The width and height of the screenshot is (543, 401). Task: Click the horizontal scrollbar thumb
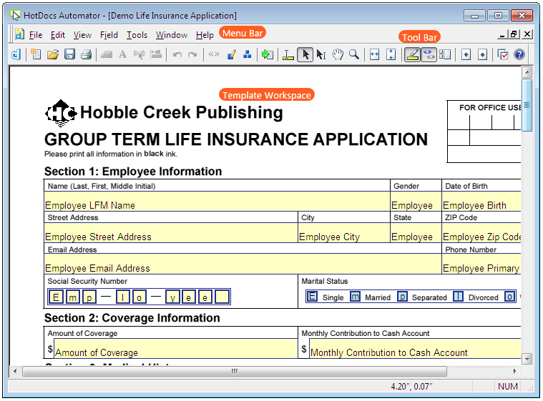coord(234,371)
